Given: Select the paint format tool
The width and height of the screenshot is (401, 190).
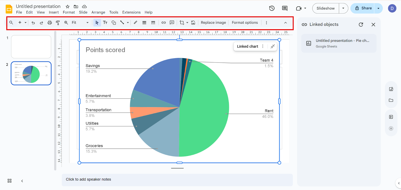Looking at the screenshot, I should coord(58,23).
